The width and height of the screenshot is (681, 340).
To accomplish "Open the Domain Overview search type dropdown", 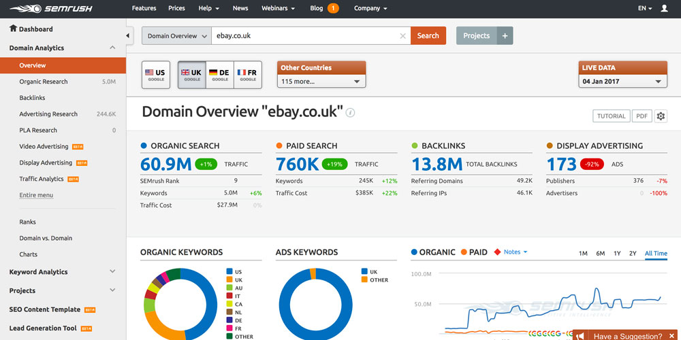I will point(176,36).
